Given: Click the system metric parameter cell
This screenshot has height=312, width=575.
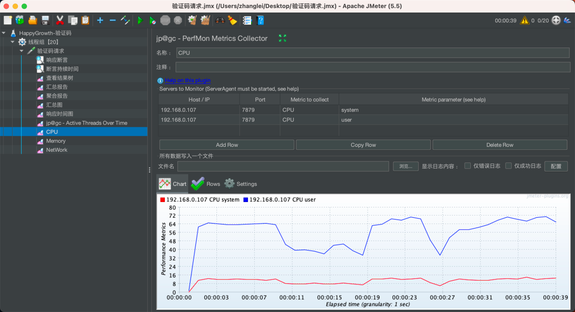Looking at the screenshot, I should tap(453, 110).
